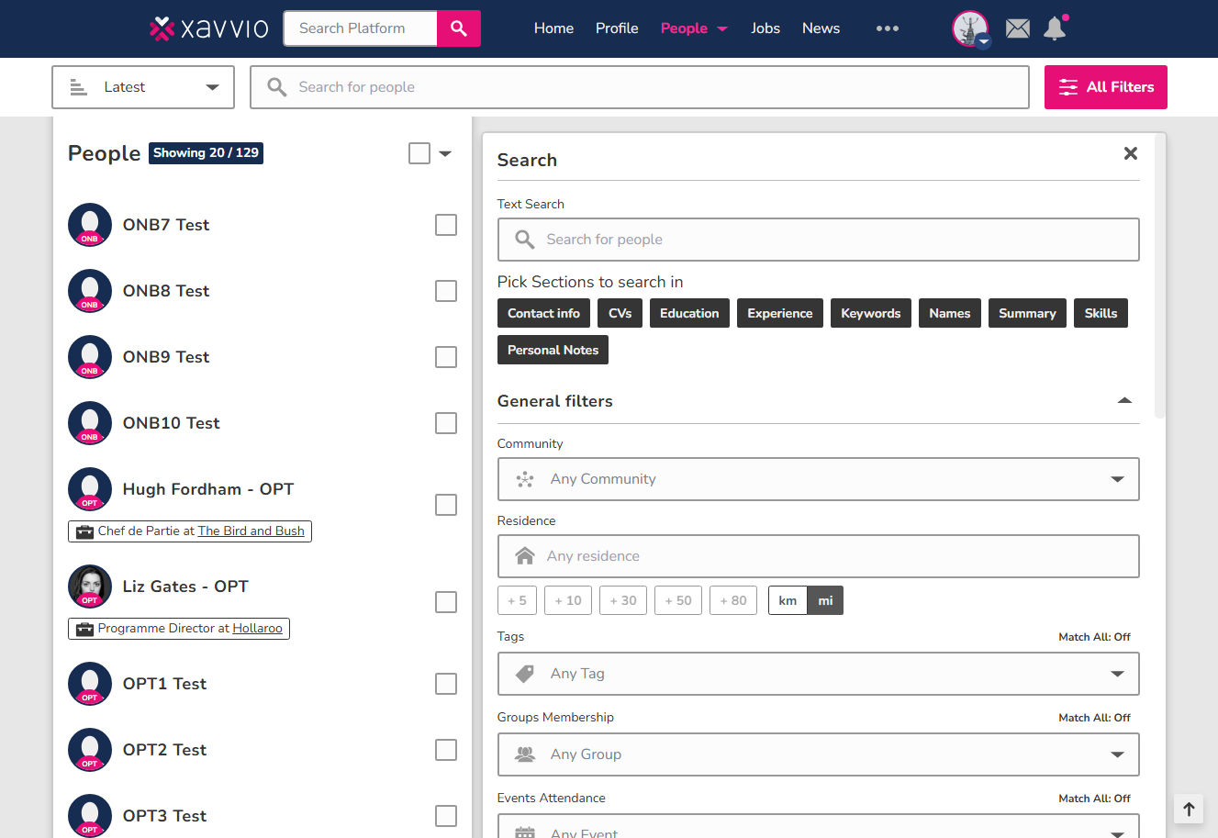Select the + 30 distance button

coord(623,600)
